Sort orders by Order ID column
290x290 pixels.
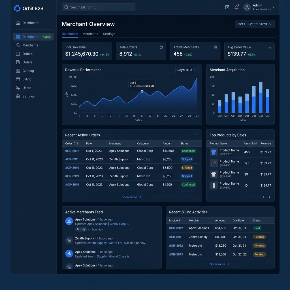(x=72, y=144)
